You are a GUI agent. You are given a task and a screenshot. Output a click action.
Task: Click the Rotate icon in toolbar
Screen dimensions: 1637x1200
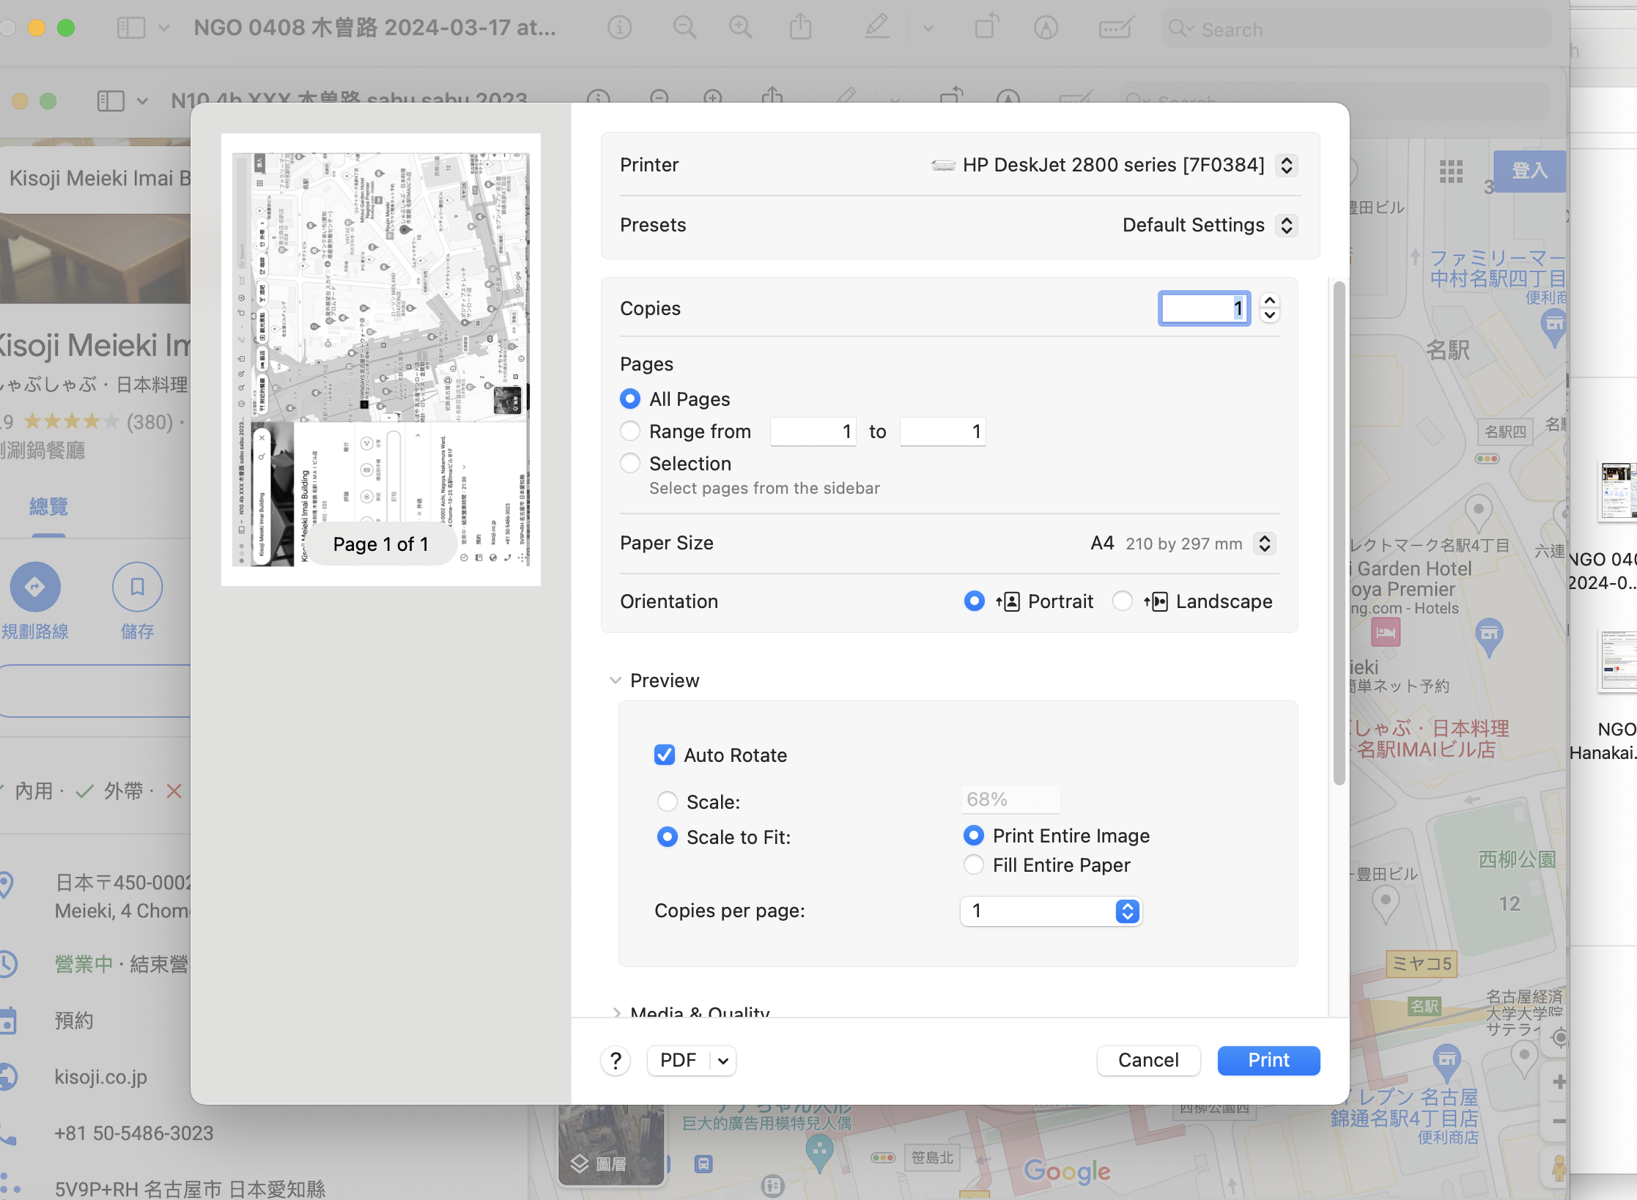986,29
